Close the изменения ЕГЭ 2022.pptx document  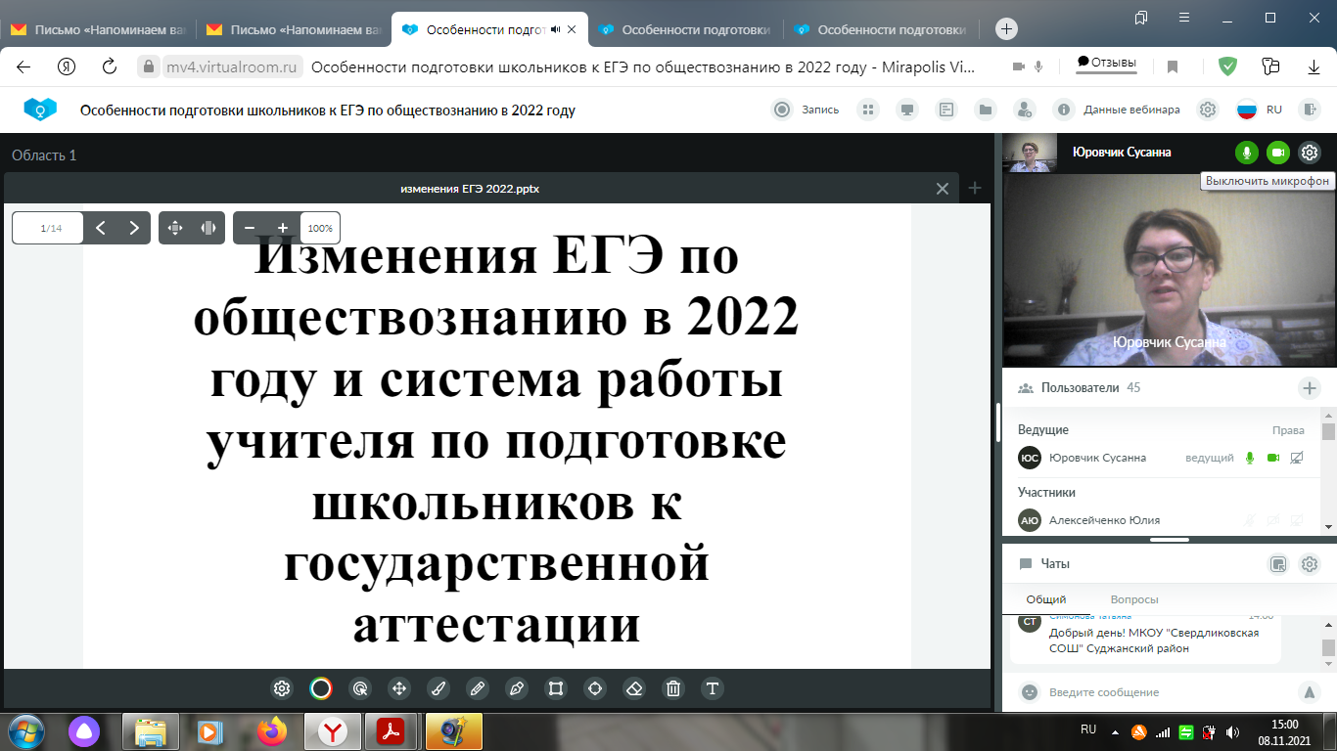[x=943, y=189]
